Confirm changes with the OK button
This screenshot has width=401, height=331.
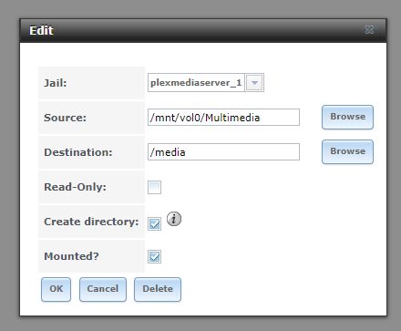coord(56,289)
